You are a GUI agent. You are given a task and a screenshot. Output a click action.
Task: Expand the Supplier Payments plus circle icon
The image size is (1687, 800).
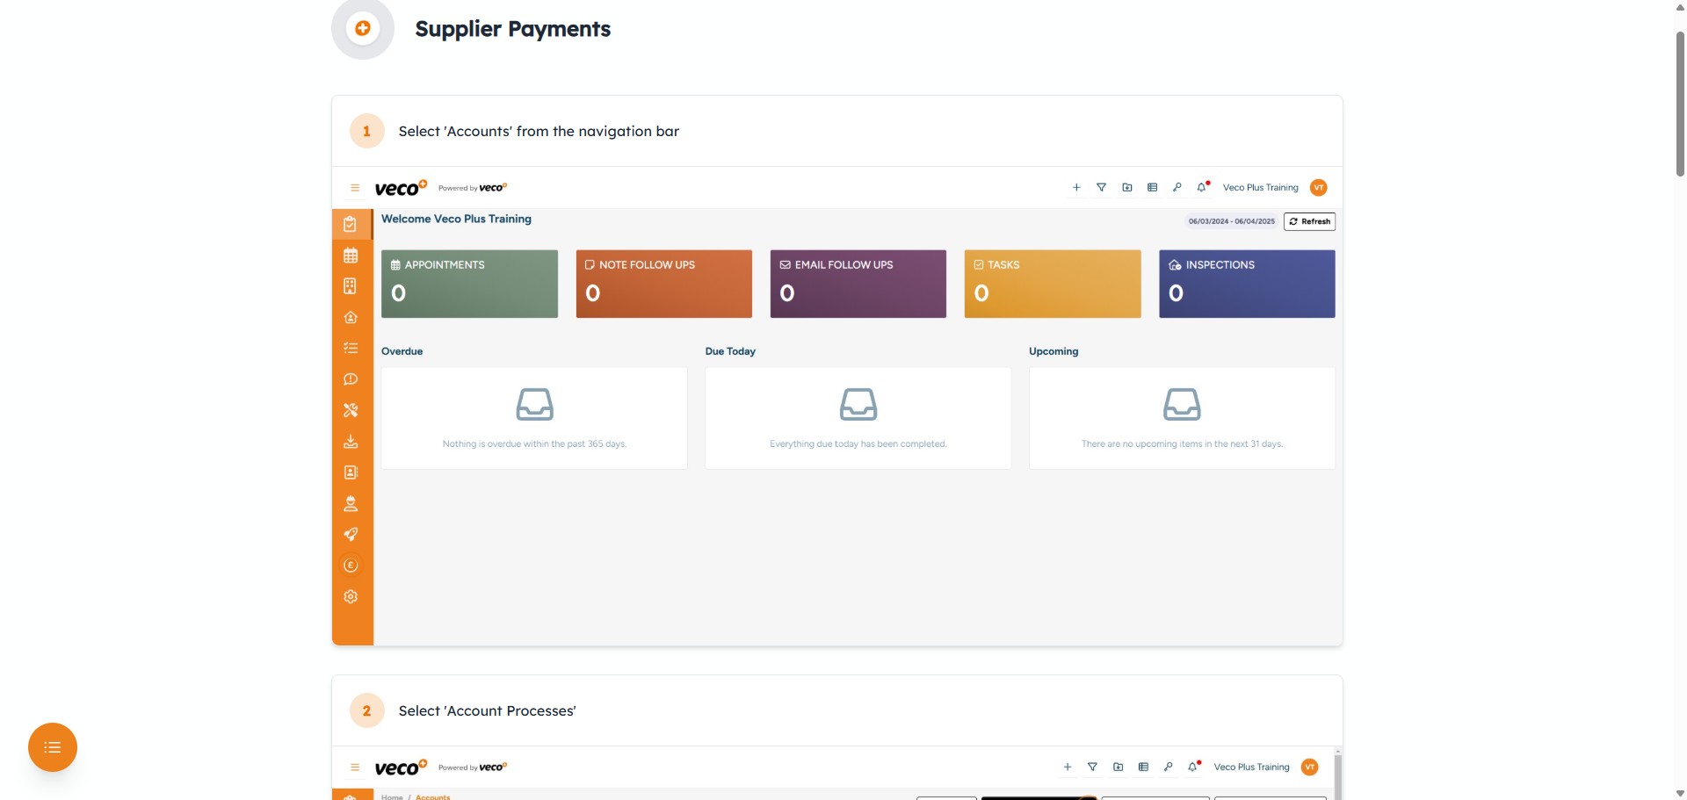pos(362,29)
